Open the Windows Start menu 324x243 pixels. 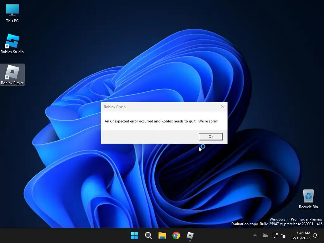click(134, 235)
